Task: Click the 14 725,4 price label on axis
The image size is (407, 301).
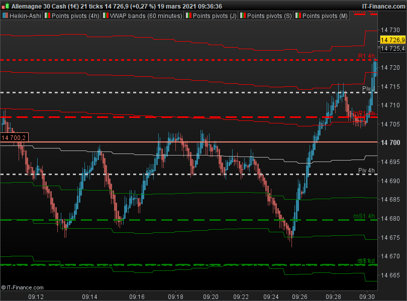Action: [392, 49]
